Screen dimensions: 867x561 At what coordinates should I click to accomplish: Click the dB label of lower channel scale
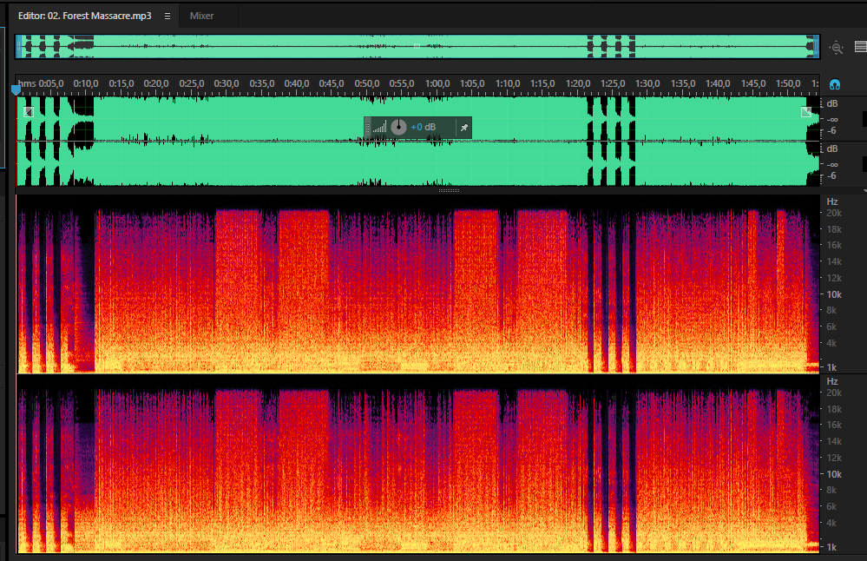pos(832,148)
